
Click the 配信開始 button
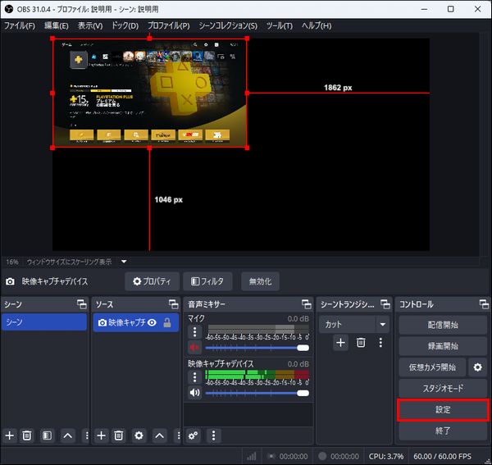[443, 325]
